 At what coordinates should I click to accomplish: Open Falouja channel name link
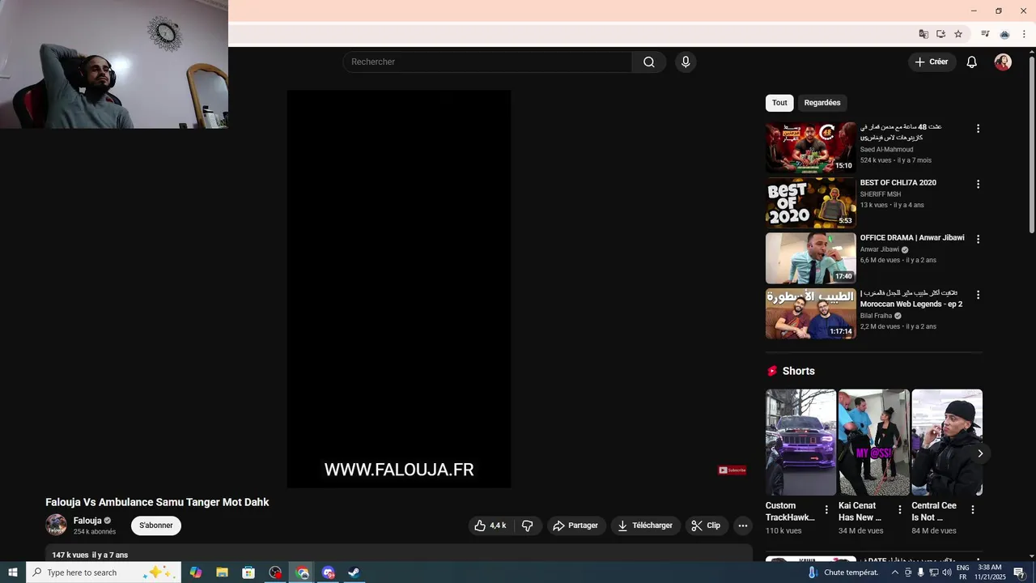(x=87, y=521)
